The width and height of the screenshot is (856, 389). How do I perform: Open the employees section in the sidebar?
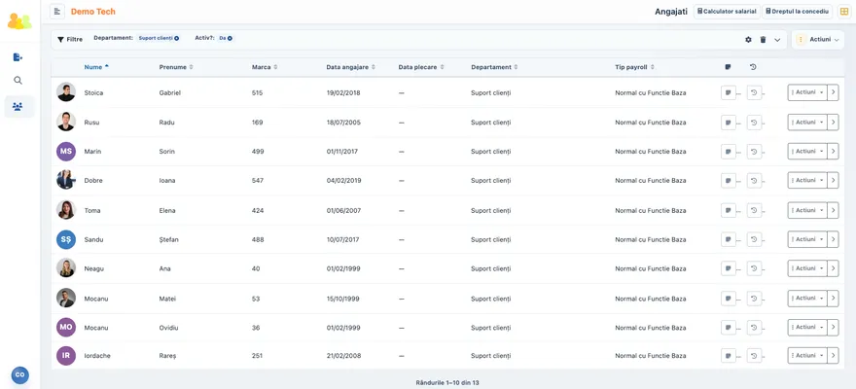[x=18, y=106]
